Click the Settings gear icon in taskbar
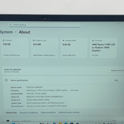 [x=77, y=123]
